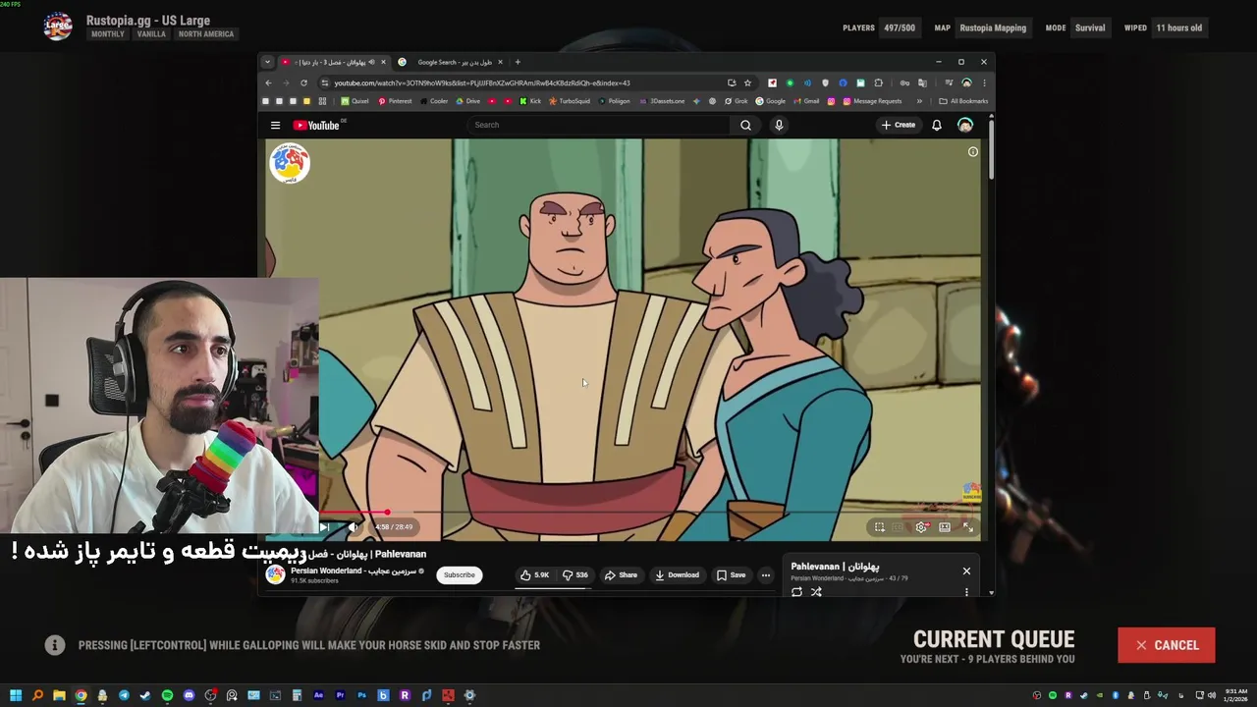Viewport: 1257px width, 707px height.
Task: Click the Rustopia.gg US Large server title
Action: (147, 20)
